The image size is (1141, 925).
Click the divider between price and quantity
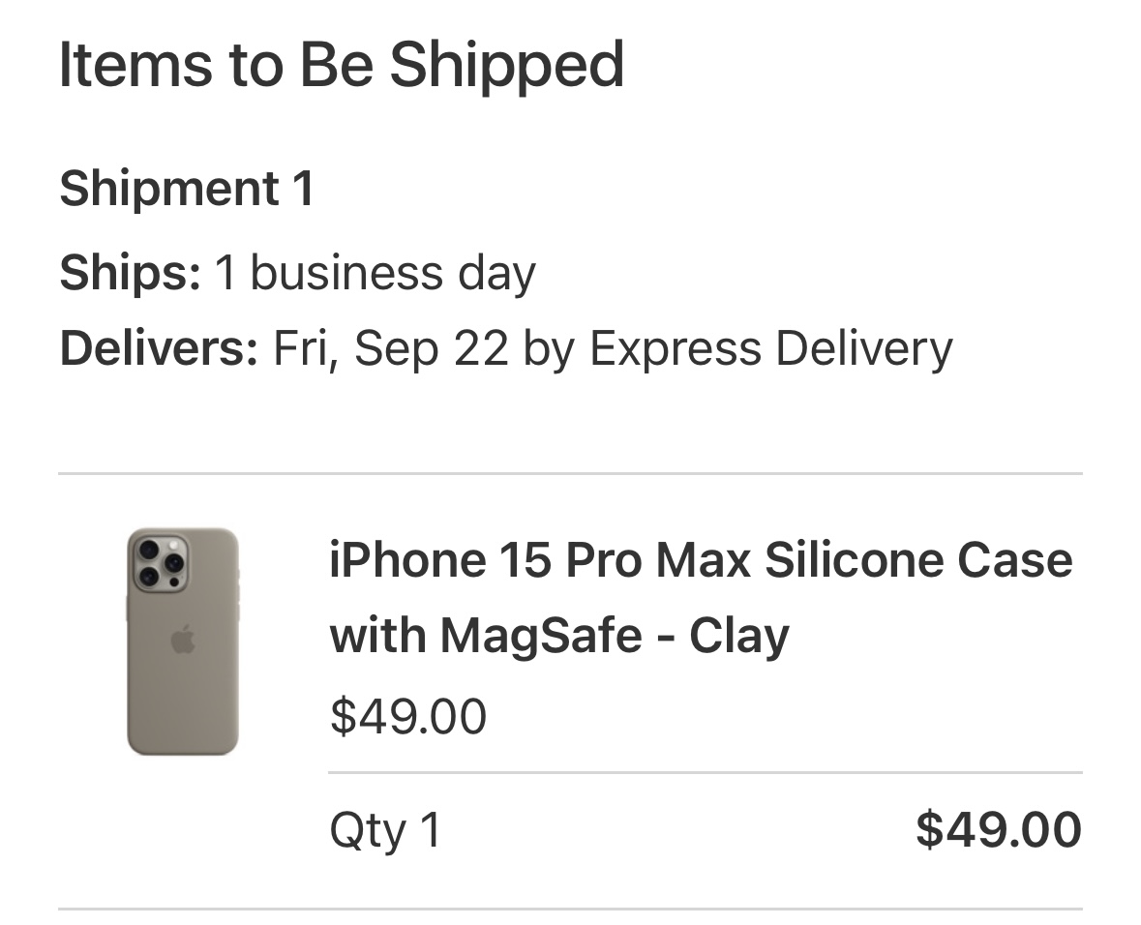pos(705,773)
